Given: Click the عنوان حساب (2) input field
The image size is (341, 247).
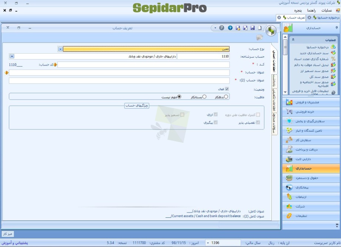Looking at the screenshot, I should click(119, 81).
